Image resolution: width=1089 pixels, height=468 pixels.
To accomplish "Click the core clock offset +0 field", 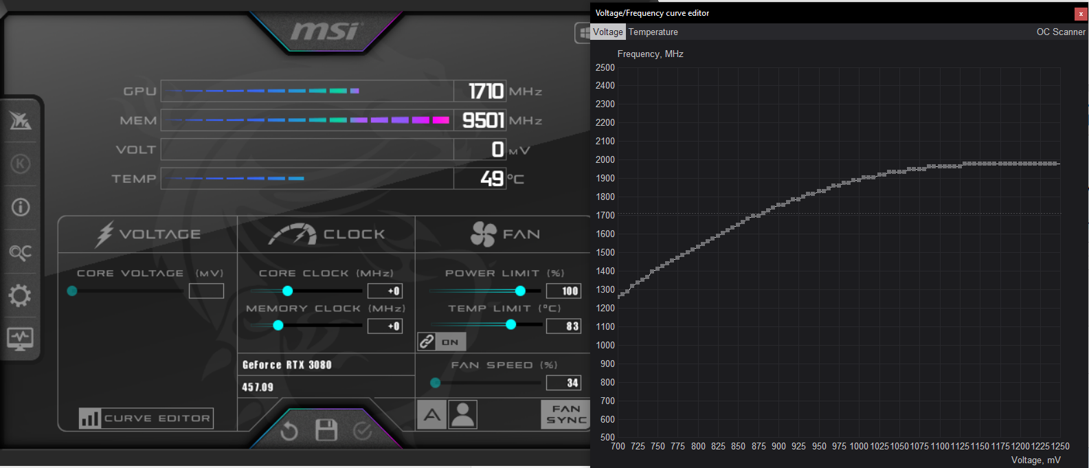I will 385,291.
